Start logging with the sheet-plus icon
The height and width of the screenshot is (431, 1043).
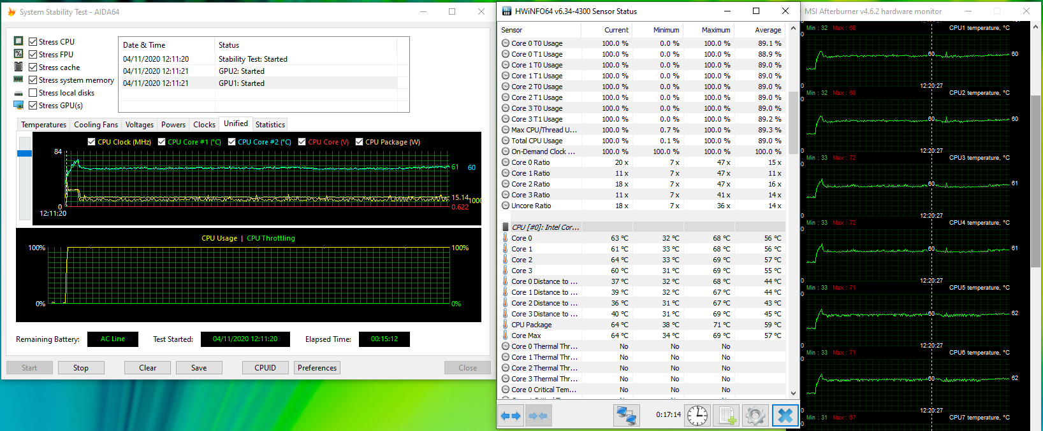point(727,416)
